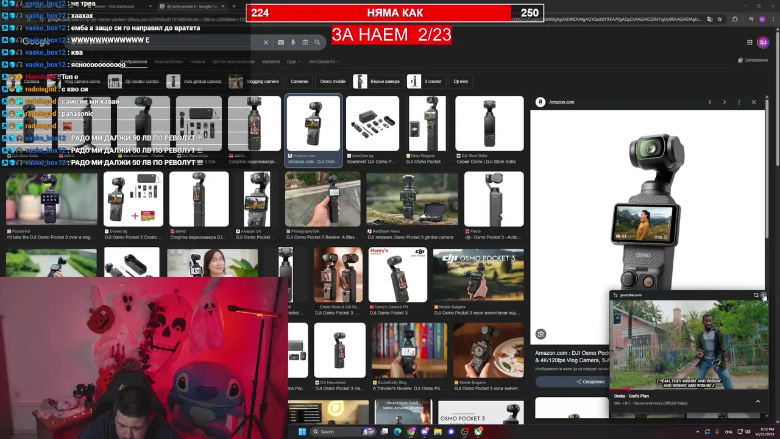The width and height of the screenshot is (780, 439).
Task: Select the 3 creator filter chip
Action: [427, 81]
